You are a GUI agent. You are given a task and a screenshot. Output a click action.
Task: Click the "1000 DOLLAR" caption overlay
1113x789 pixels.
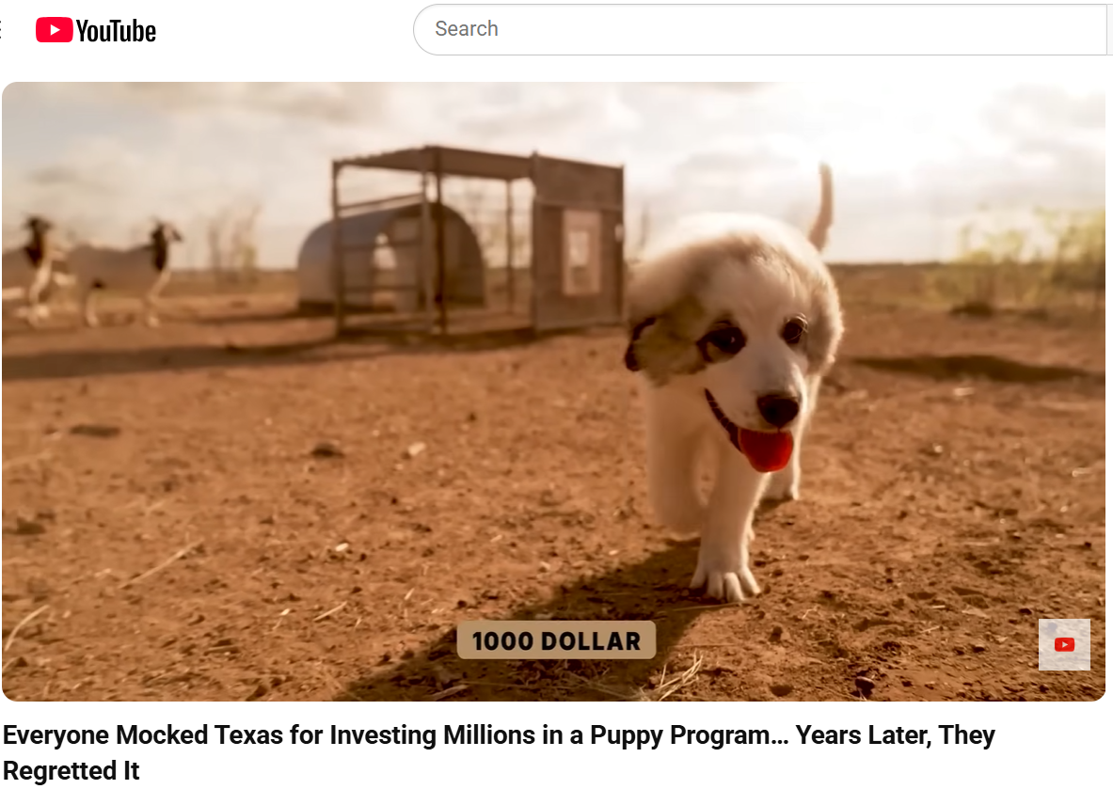pyautogui.click(x=557, y=640)
